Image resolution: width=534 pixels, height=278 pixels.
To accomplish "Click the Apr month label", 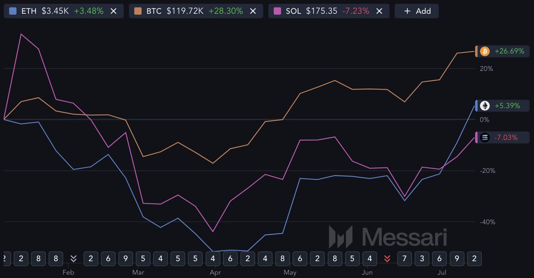I will click(215, 272).
